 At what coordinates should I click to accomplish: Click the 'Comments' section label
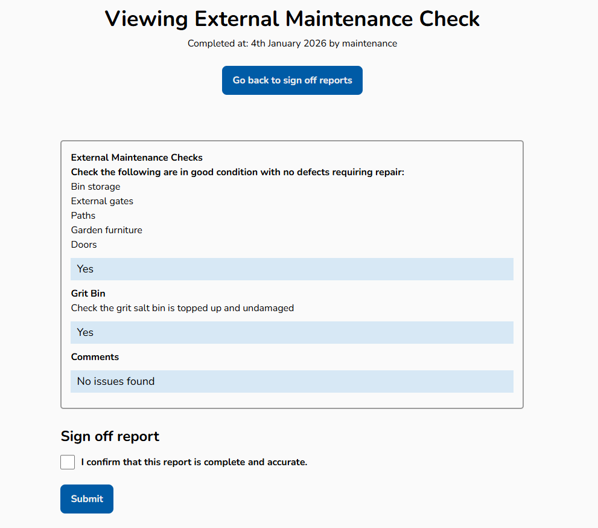[x=95, y=356]
